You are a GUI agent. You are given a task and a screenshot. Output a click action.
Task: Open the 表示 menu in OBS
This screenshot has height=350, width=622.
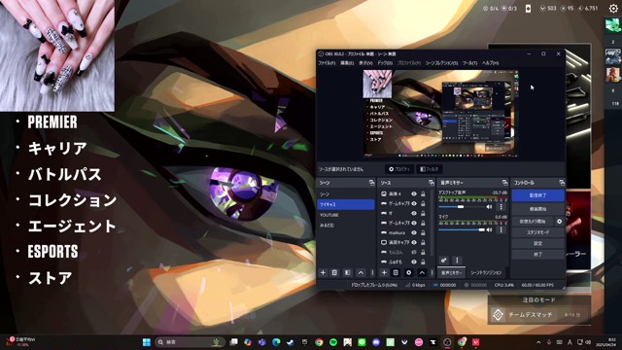pyautogui.click(x=365, y=63)
